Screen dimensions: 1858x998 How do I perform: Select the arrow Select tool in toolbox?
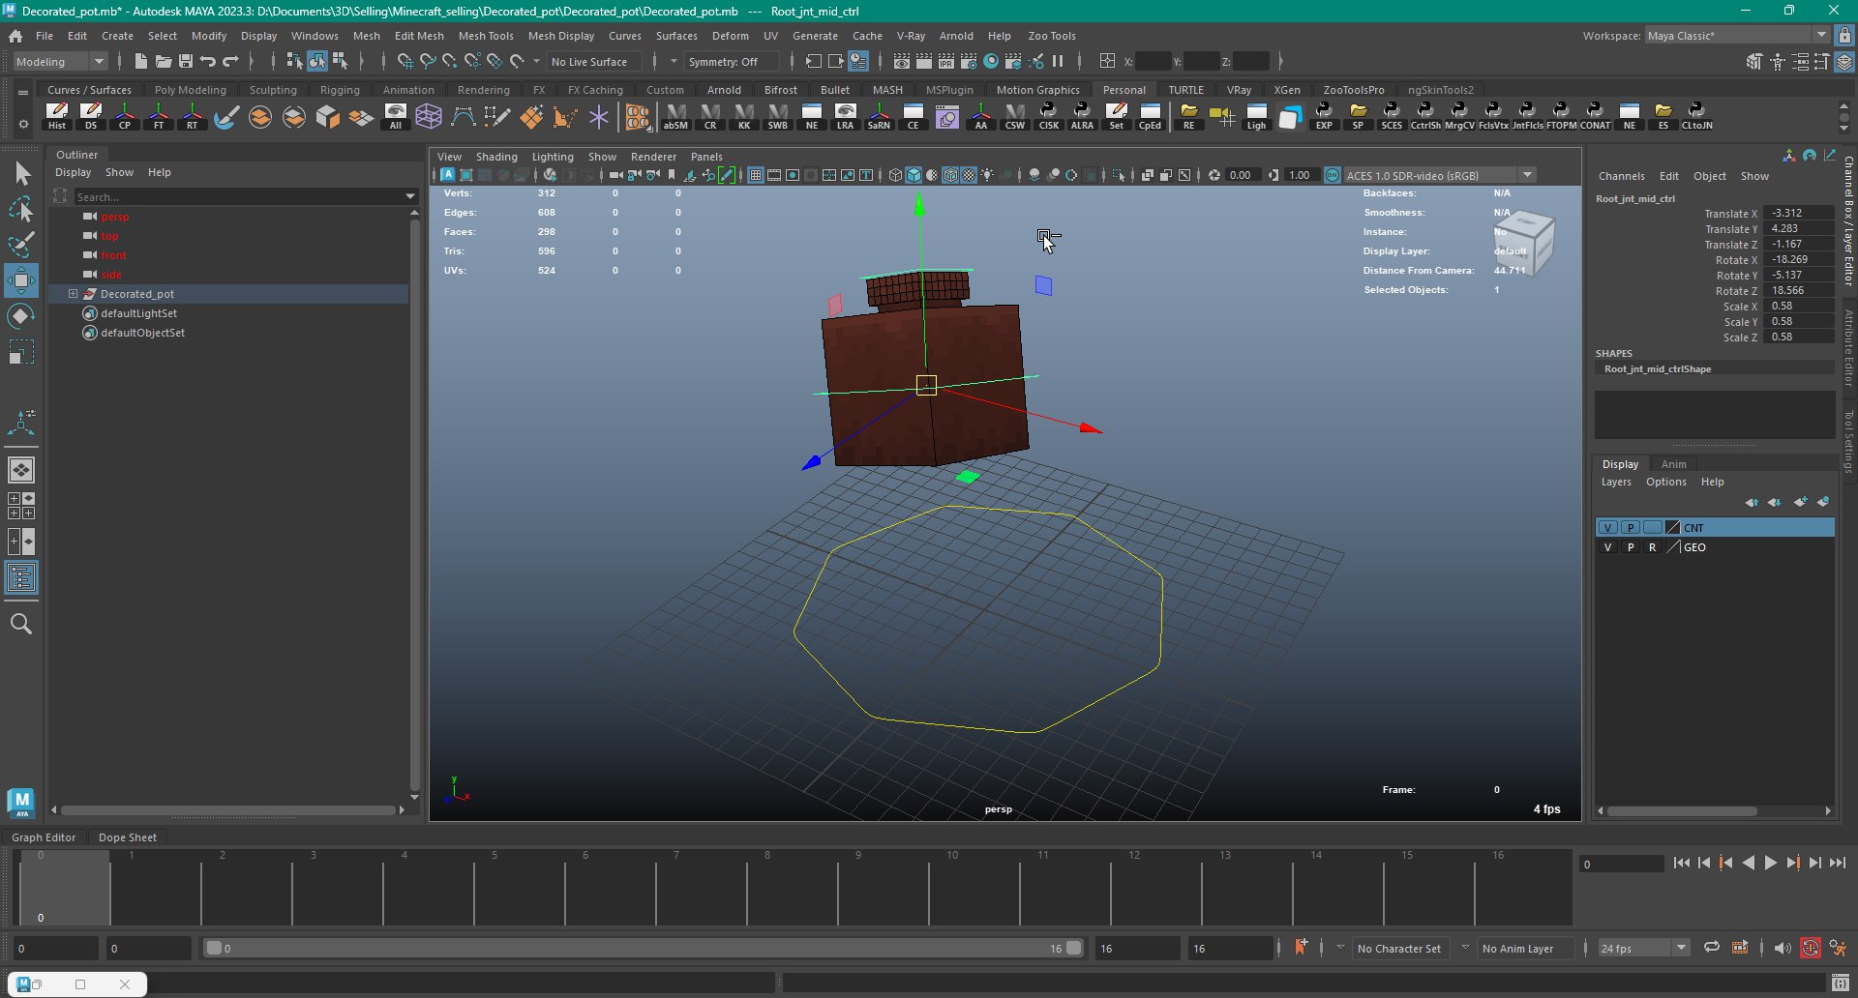(x=21, y=174)
